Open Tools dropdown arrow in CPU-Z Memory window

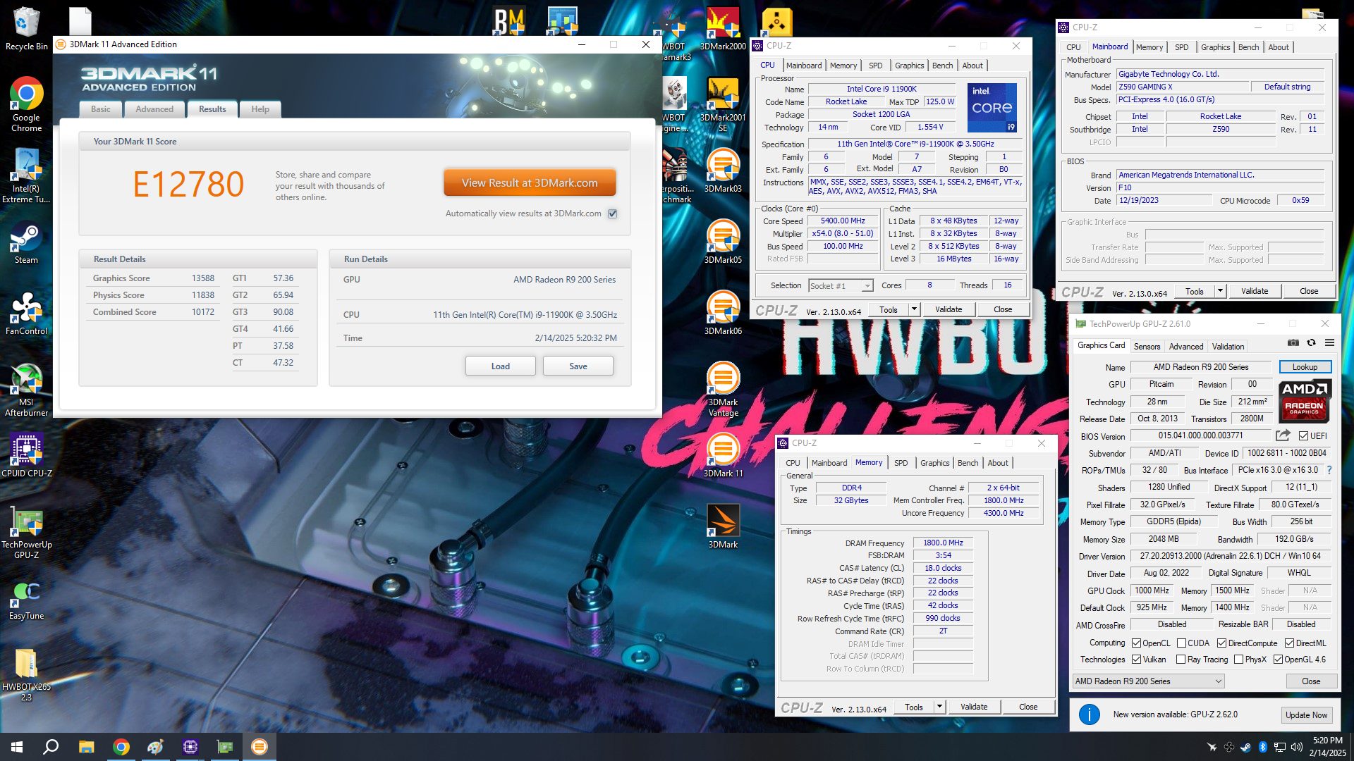(x=939, y=707)
